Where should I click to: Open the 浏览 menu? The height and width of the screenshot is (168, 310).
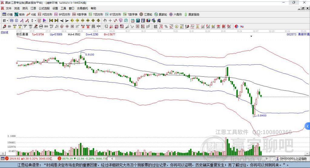[17, 8]
